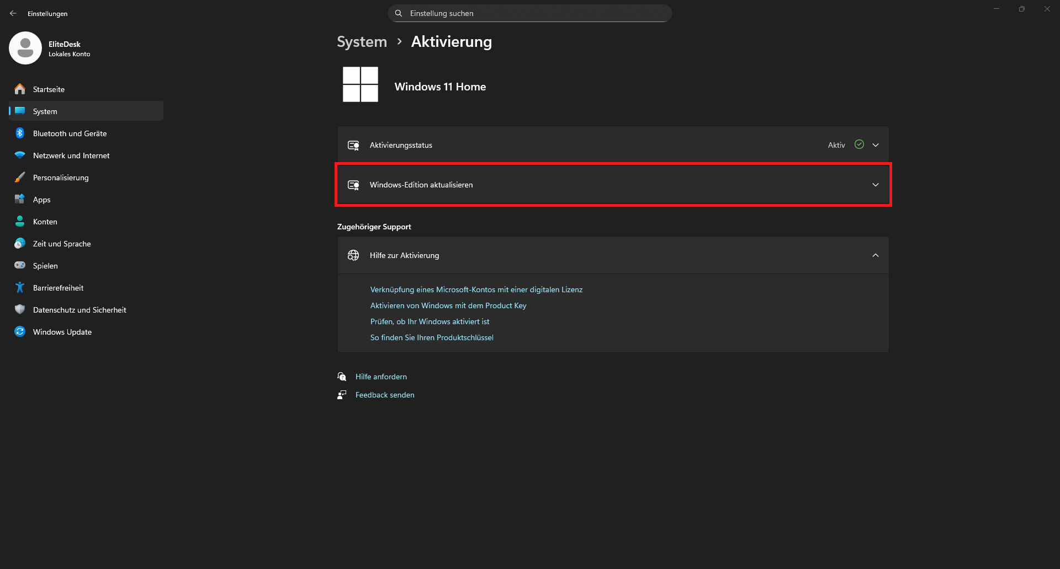The height and width of the screenshot is (569, 1060).
Task: Click the Aktivierungsstatus certificate icon
Action: click(353, 145)
